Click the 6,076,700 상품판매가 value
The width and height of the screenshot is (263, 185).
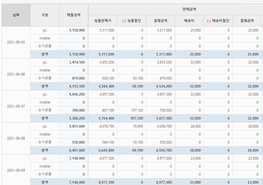[107, 126]
